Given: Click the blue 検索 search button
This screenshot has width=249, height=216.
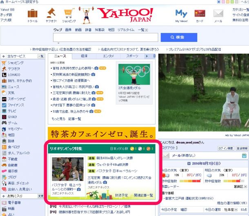Looking at the screenshot, I should [x=179, y=37].
